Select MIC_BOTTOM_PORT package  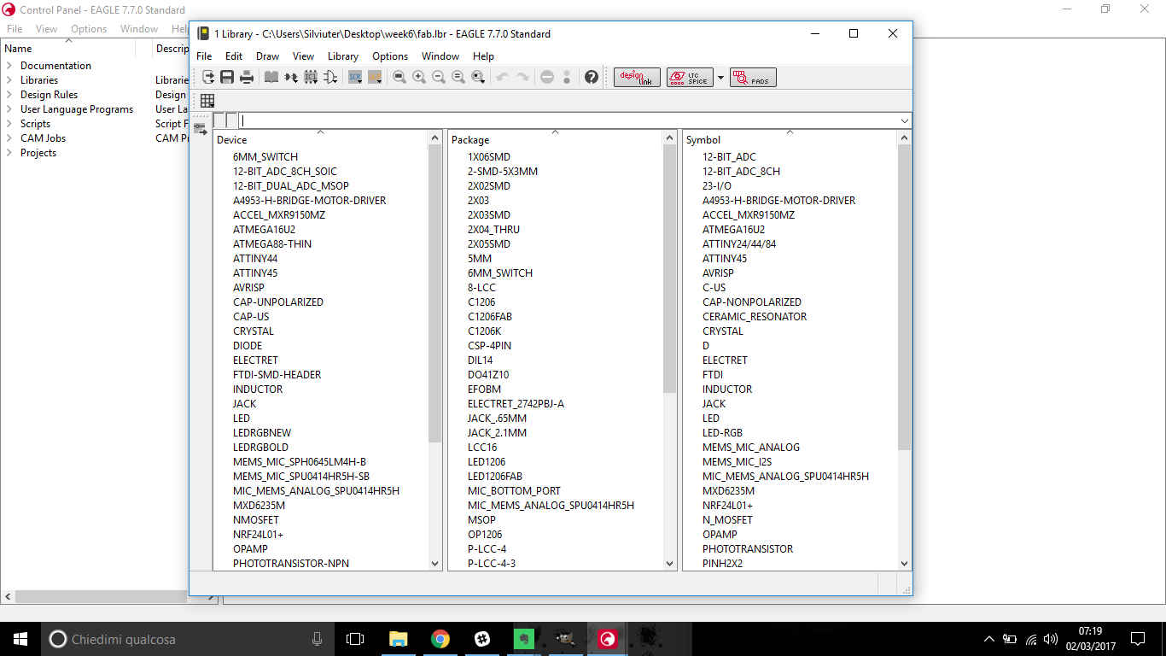click(x=514, y=491)
